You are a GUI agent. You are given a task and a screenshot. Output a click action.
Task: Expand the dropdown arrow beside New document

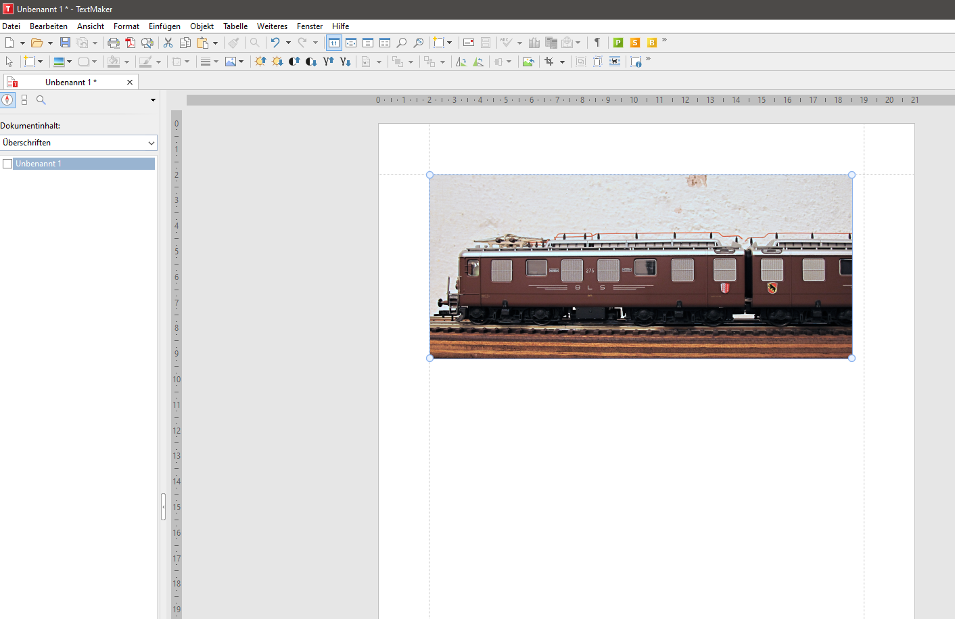click(22, 43)
